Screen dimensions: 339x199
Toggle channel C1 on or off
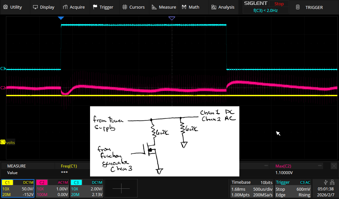pyautogui.click(x=7, y=182)
